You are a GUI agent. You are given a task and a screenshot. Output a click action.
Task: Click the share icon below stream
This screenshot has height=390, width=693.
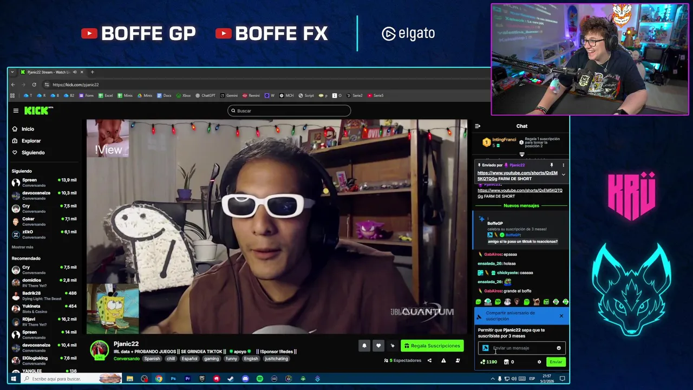point(429,361)
